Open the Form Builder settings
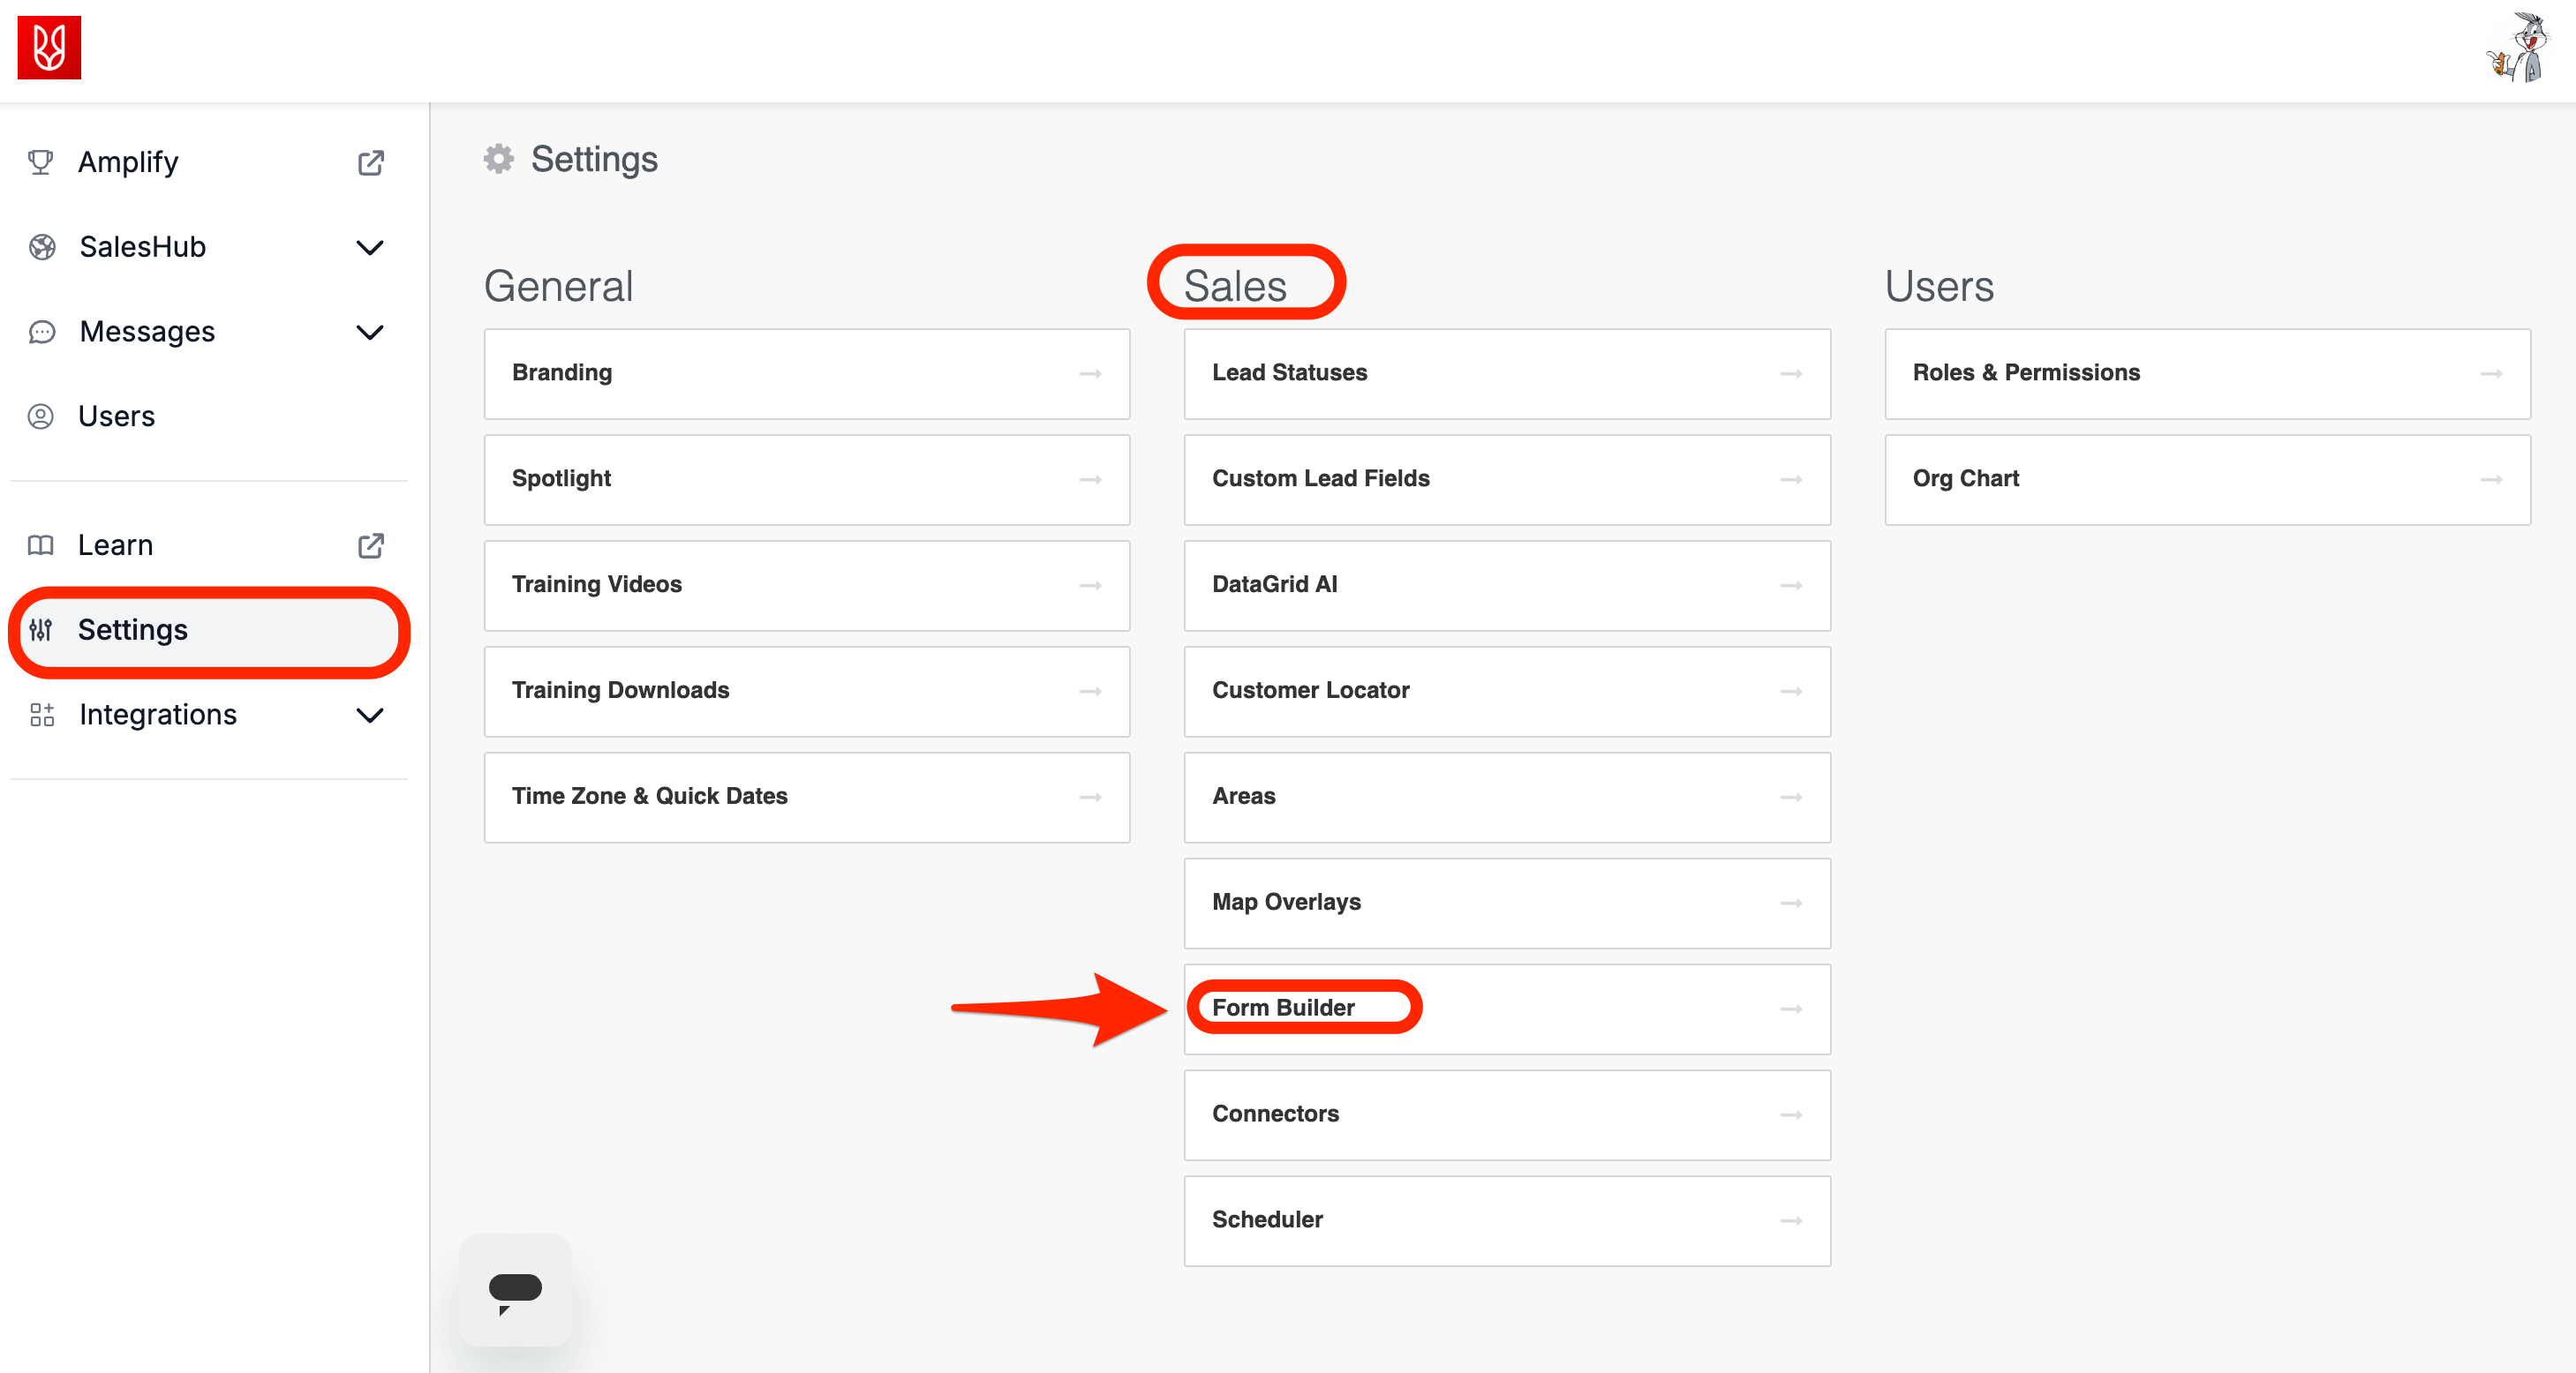2576x1373 pixels. [x=1283, y=1008]
